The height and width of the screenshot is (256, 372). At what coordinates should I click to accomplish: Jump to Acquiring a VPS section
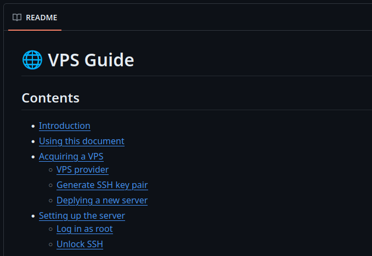(x=71, y=156)
